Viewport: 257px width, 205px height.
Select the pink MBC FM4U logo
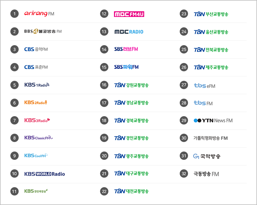(x=129, y=14)
